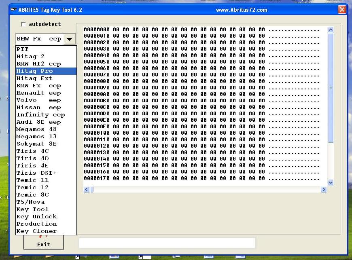Select Production entry

pos(46,224)
